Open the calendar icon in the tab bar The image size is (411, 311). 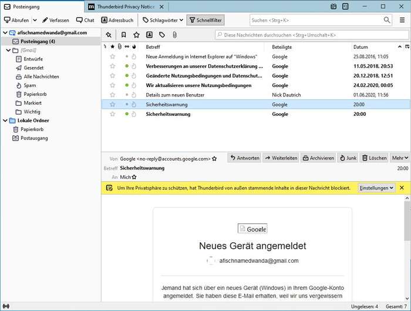coord(333,6)
